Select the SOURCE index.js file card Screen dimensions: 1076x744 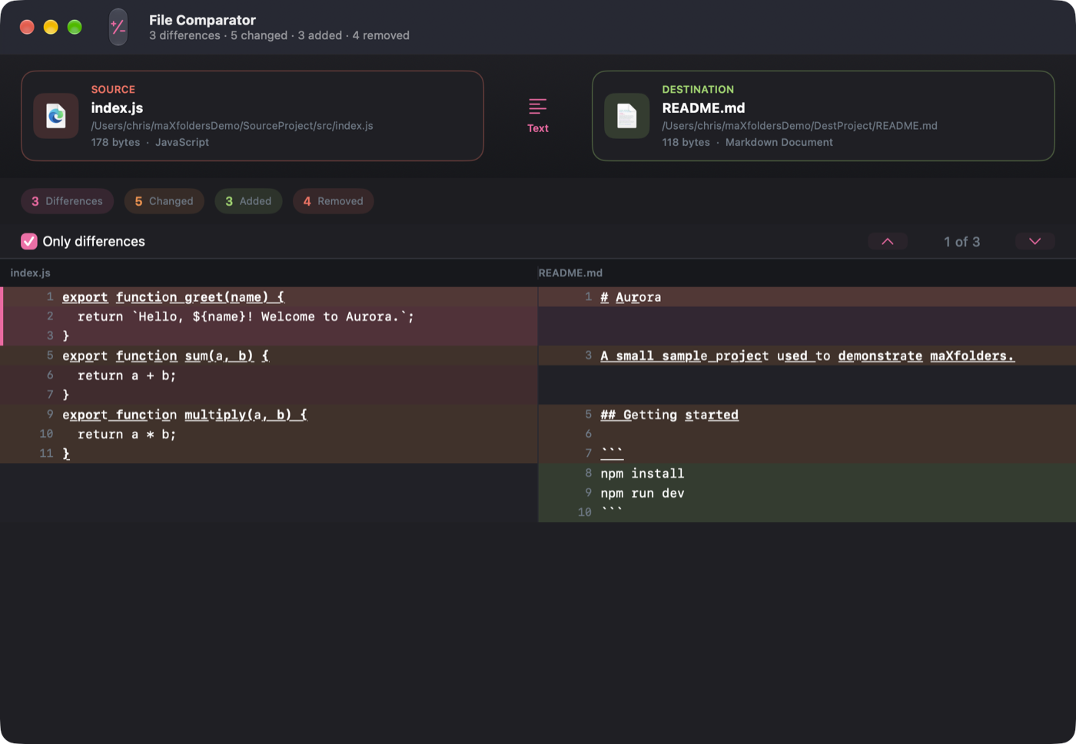pos(252,116)
